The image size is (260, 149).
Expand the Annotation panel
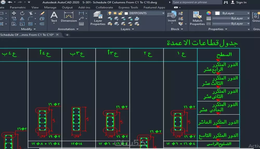tap(68, 29)
